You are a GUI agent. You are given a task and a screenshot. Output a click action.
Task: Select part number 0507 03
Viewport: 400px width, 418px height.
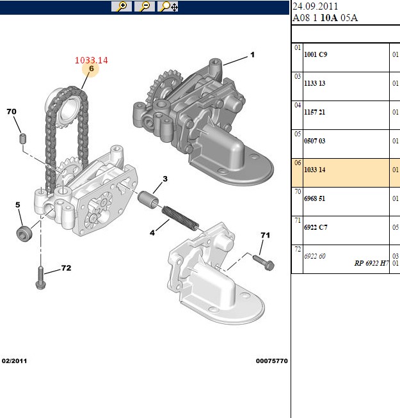tap(314, 141)
